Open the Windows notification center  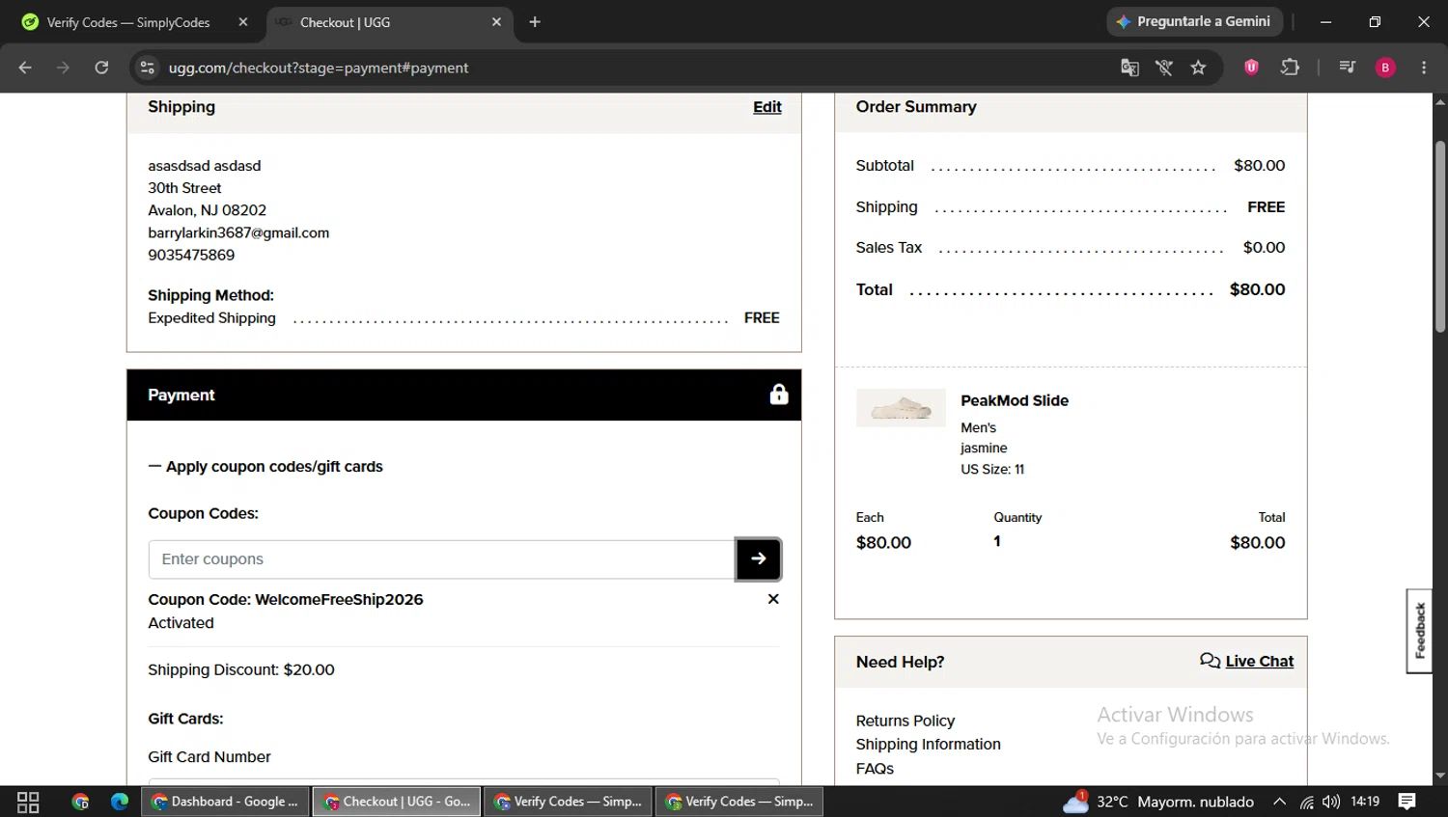[x=1407, y=802]
